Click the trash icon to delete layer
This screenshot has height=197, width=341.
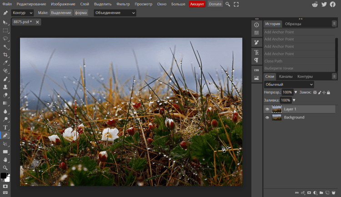pyautogui.click(x=334, y=192)
